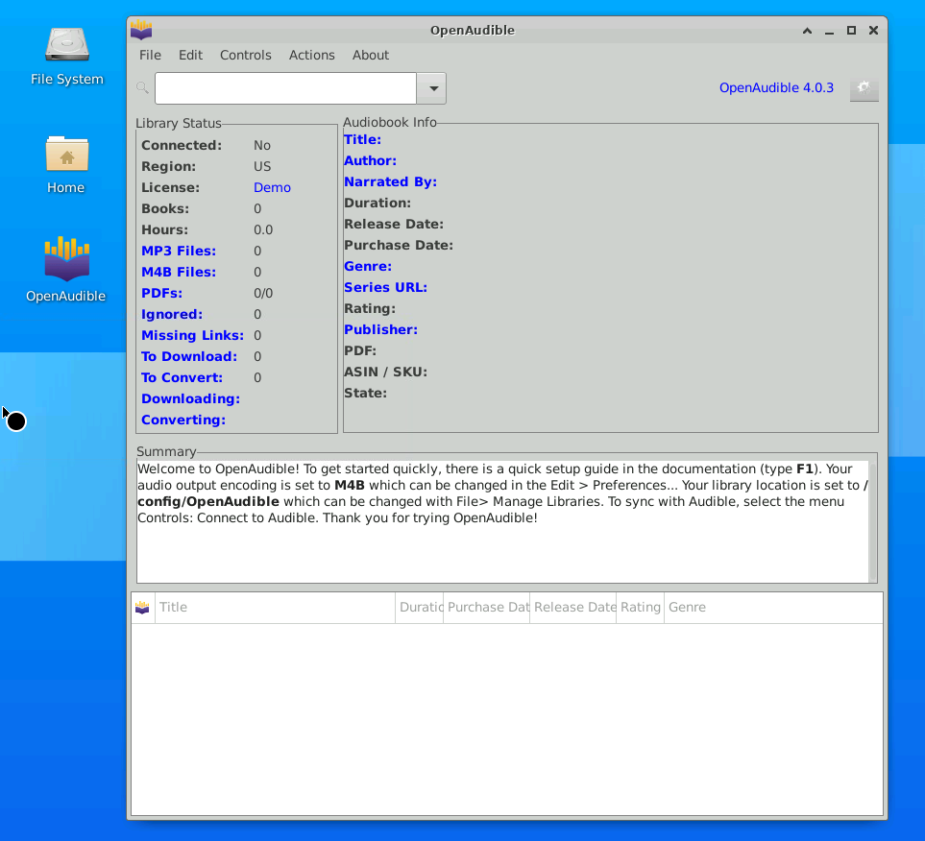The width and height of the screenshot is (925, 841).
Task: Click the gear settings button
Action: [x=864, y=88]
